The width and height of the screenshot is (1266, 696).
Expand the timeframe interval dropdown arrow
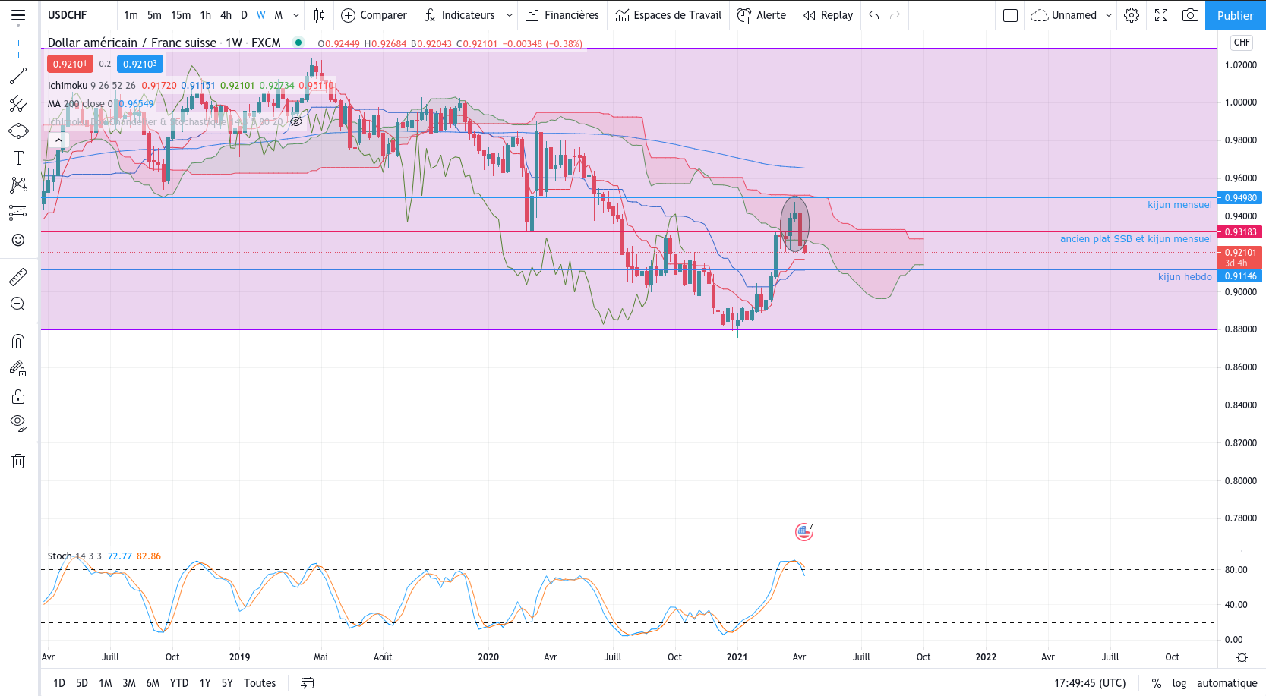296,15
